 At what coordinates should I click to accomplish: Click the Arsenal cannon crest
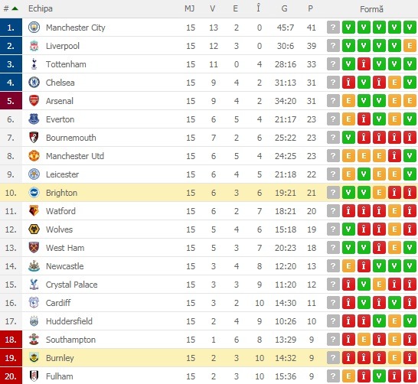34,101
